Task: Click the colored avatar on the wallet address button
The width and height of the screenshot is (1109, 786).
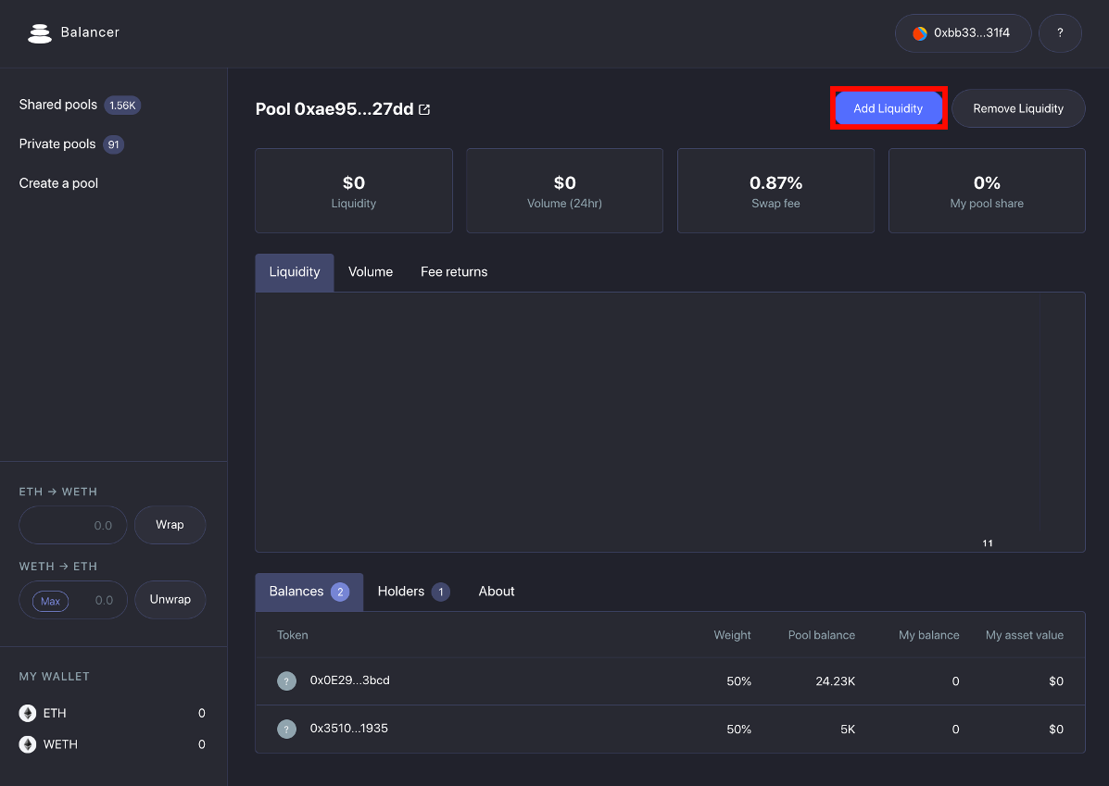Action: click(920, 32)
